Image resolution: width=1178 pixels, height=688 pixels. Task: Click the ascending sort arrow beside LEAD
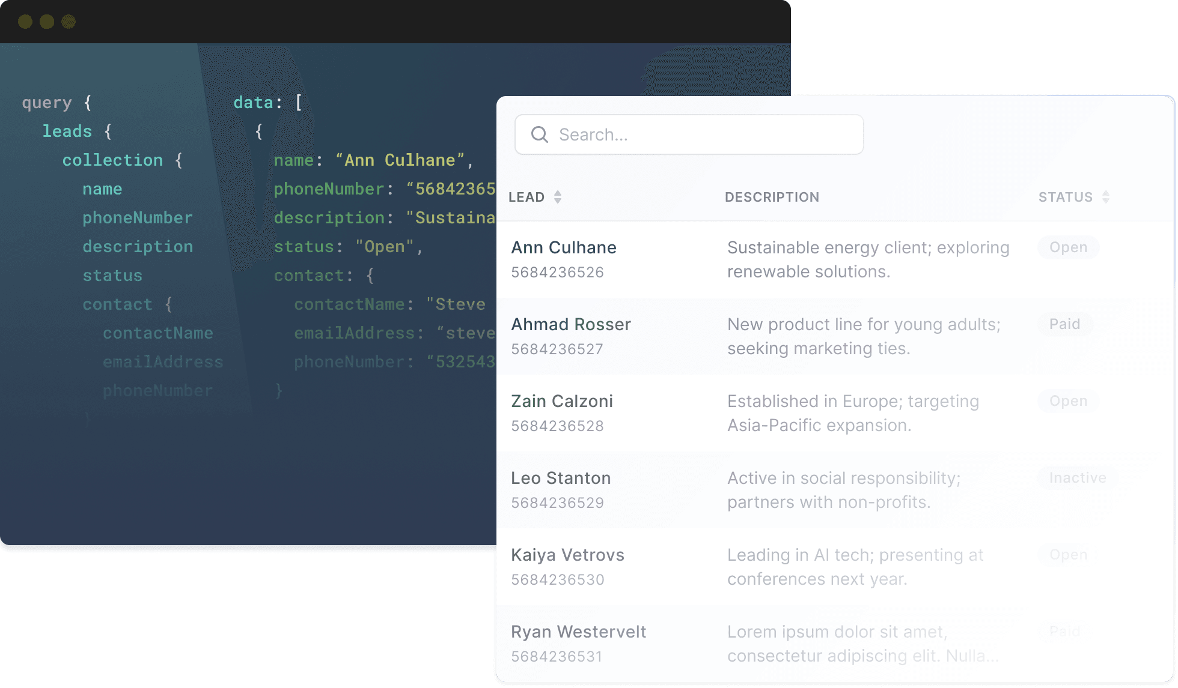click(558, 192)
